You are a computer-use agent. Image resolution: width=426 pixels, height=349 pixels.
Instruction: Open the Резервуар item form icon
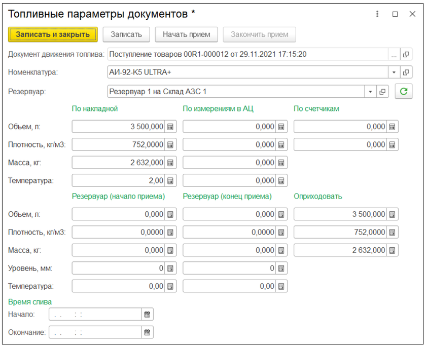383,92
